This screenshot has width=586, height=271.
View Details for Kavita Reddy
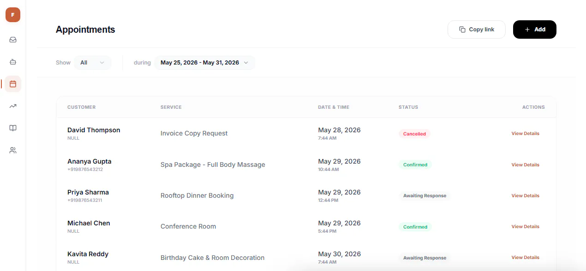click(x=525, y=258)
